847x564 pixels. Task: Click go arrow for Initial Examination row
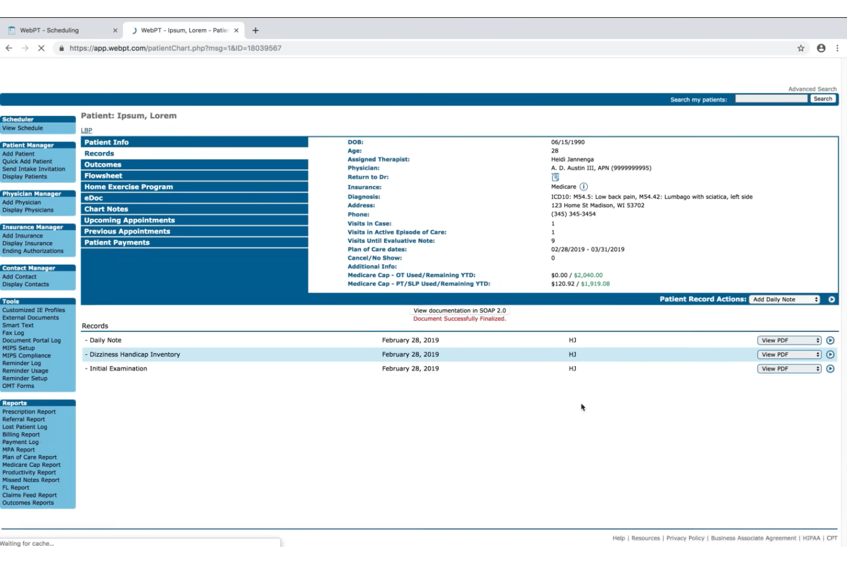click(830, 369)
